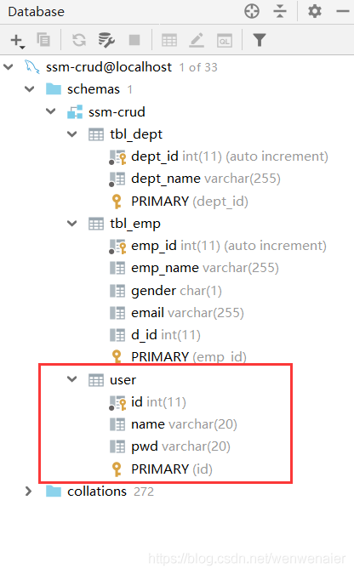Collapse the tbl_emp table node

(x=72, y=224)
